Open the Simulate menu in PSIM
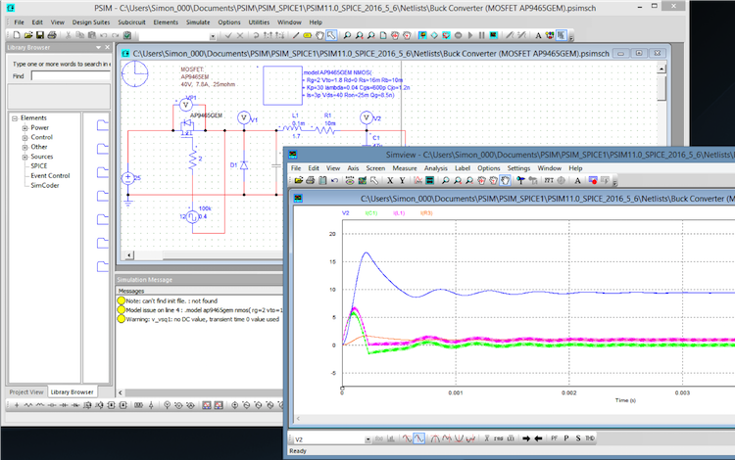The height and width of the screenshot is (460, 735). [x=198, y=22]
